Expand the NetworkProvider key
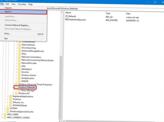164x122 pixels. (x=16, y=63)
